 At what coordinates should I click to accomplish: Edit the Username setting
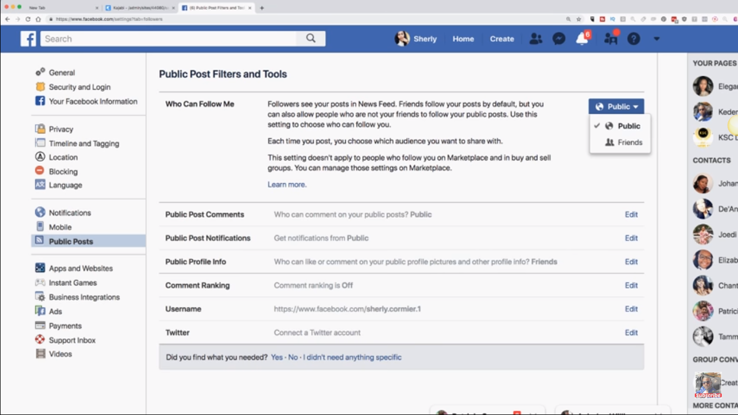[631, 309]
